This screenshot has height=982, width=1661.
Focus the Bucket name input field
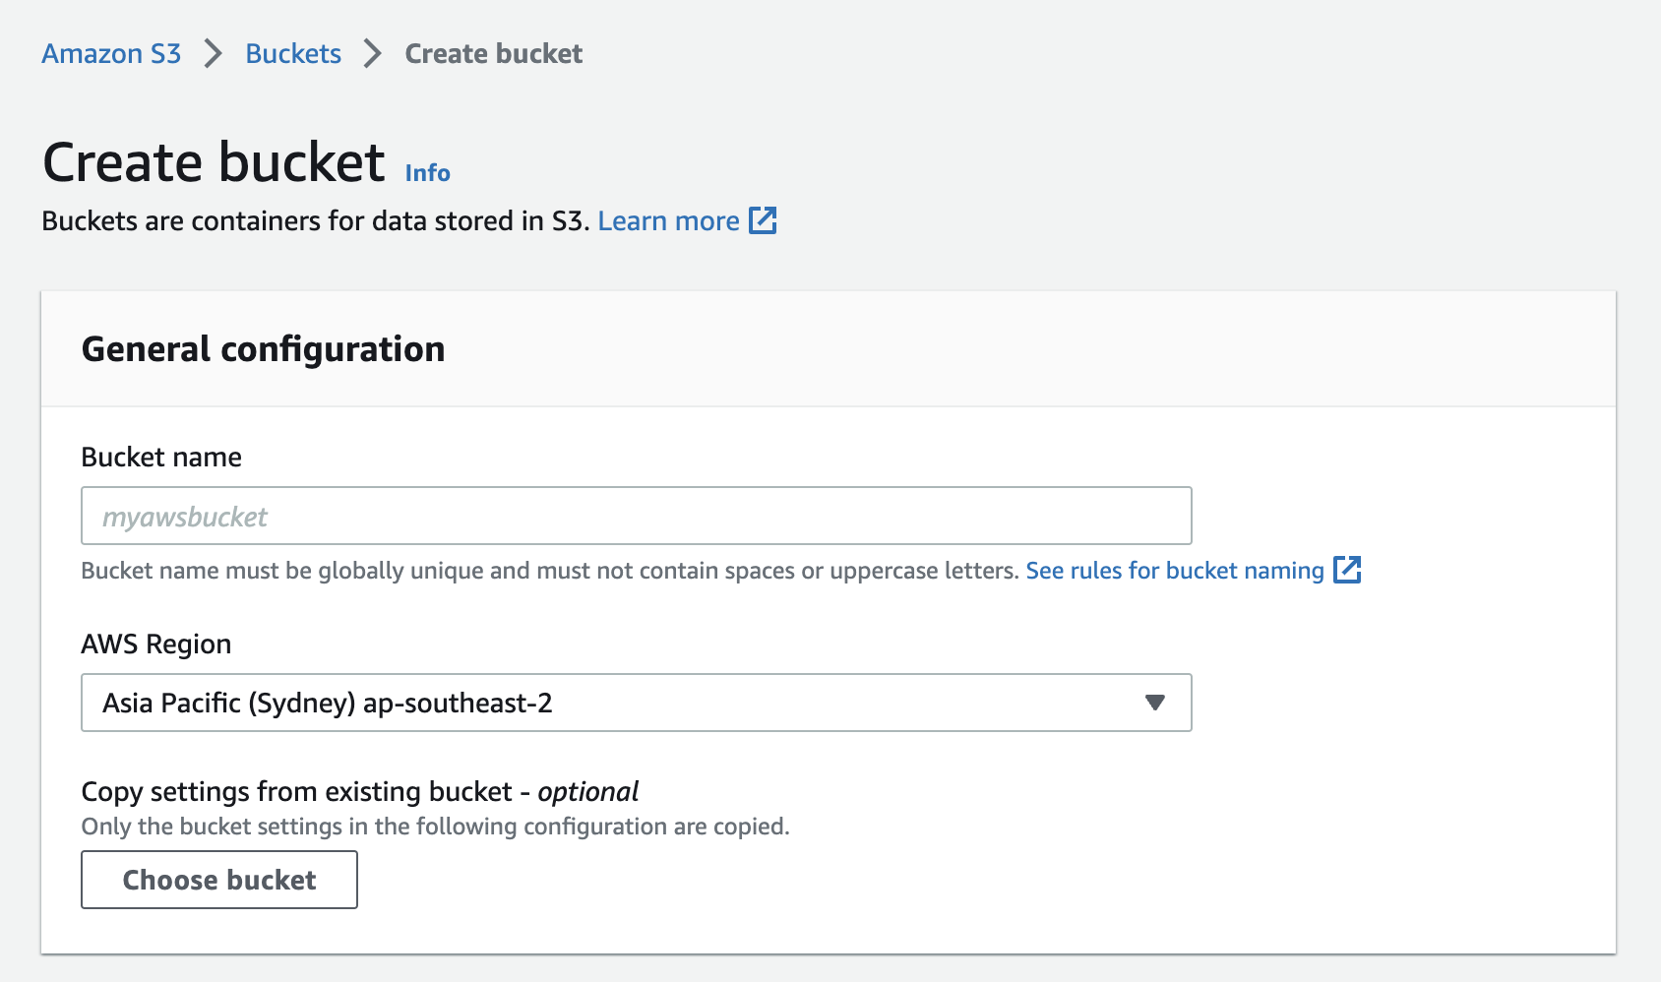point(637,516)
